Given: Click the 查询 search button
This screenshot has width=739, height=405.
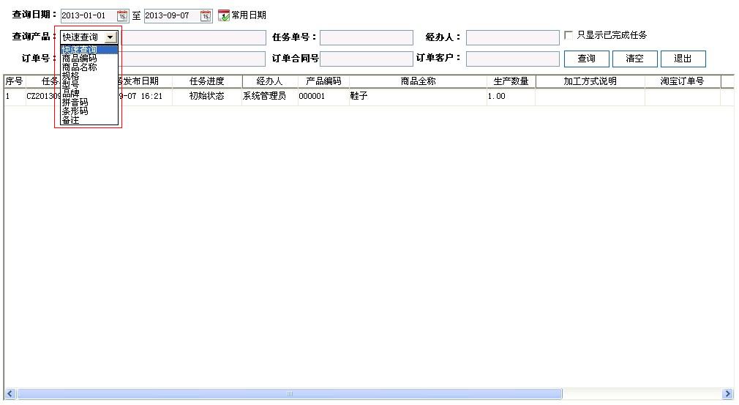Looking at the screenshot, I should (586, 59).
